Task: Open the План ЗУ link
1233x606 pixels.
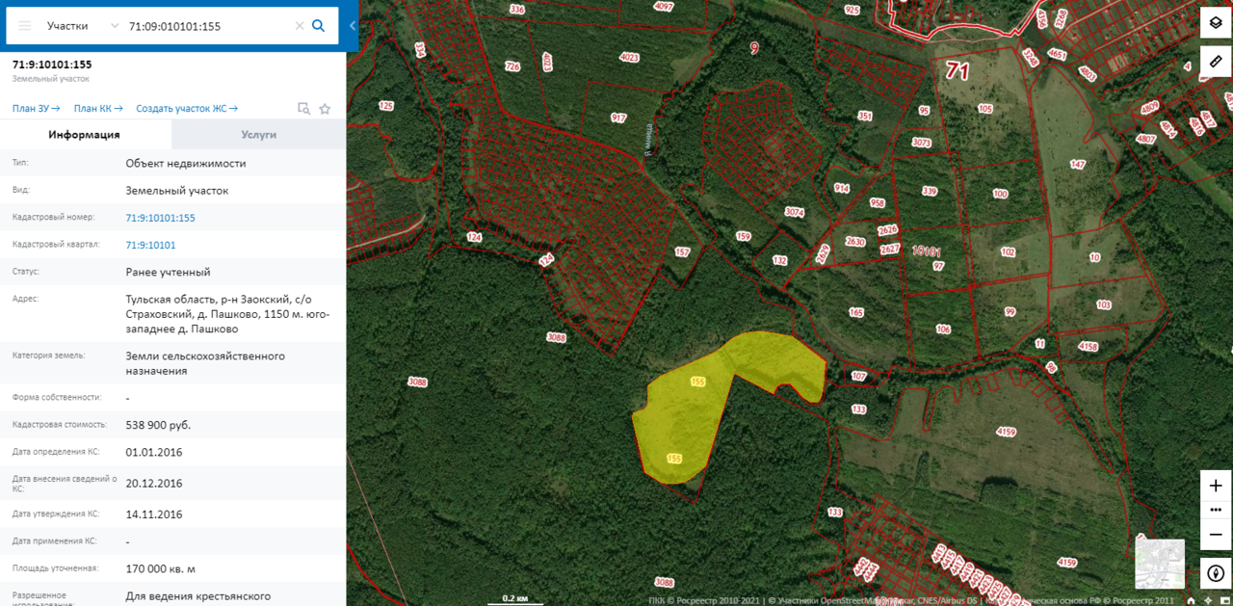Action: click(37, 109)
